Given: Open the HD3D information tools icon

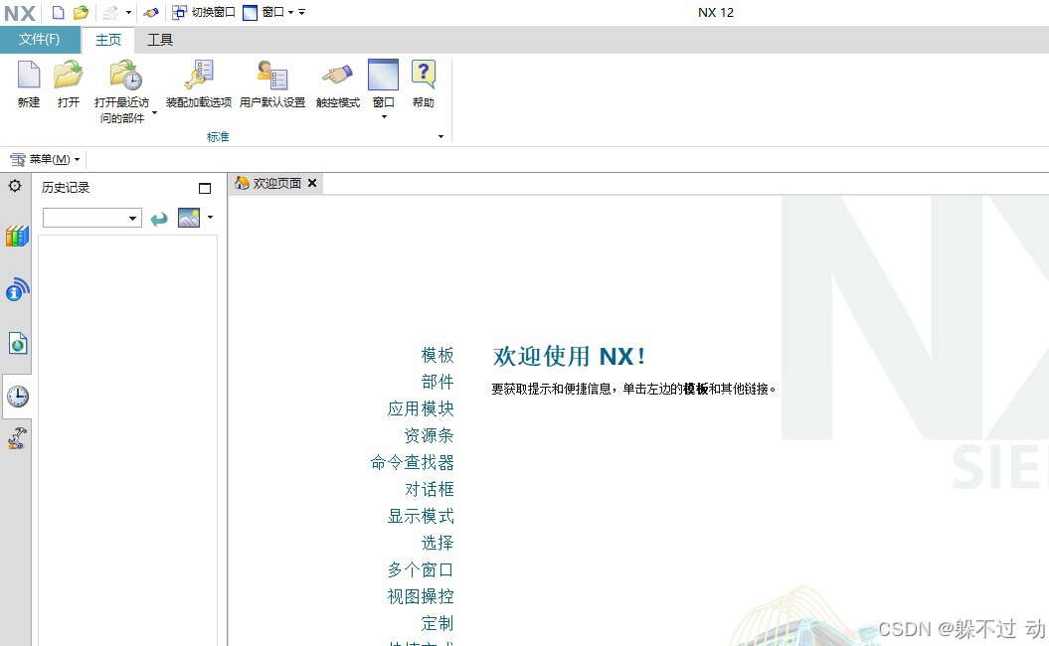Looking at the screenshot, I should click(17, 289).
